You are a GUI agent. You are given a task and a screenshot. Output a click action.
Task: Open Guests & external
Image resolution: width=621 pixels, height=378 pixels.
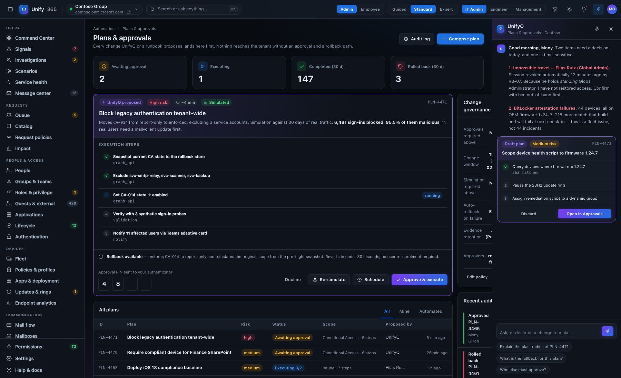[42, 203]
